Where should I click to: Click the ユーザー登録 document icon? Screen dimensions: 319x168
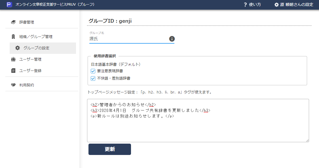pos(13,70)
